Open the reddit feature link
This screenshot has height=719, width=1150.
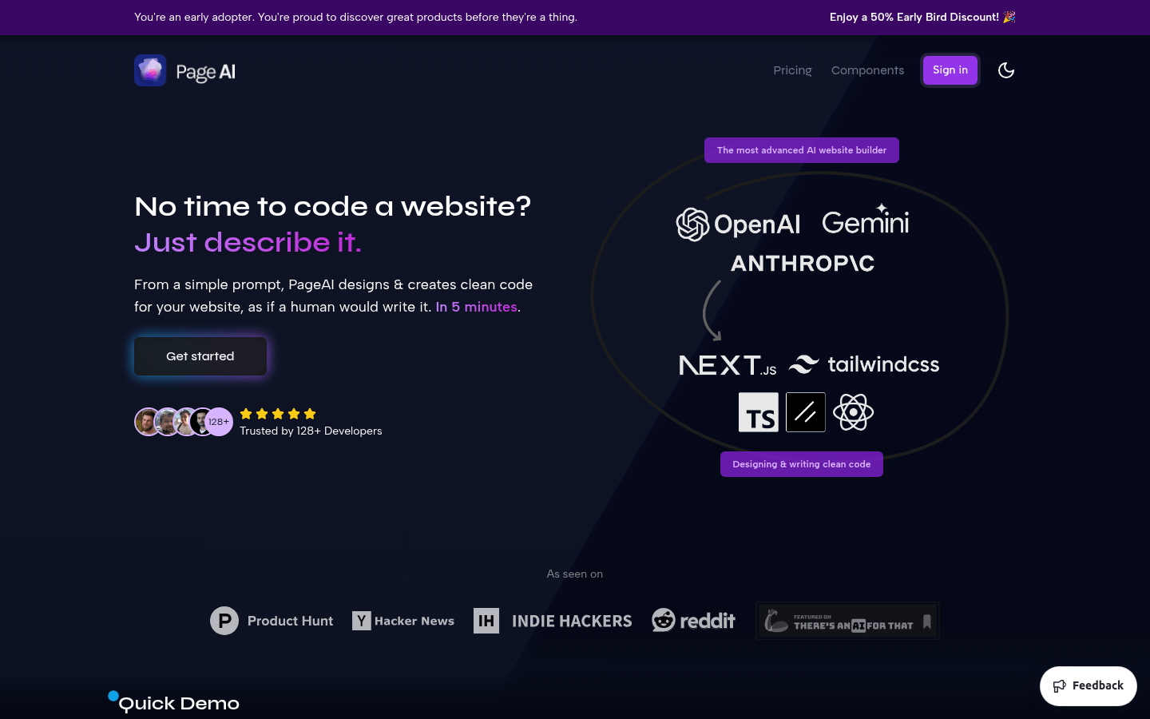click(693, 621)
